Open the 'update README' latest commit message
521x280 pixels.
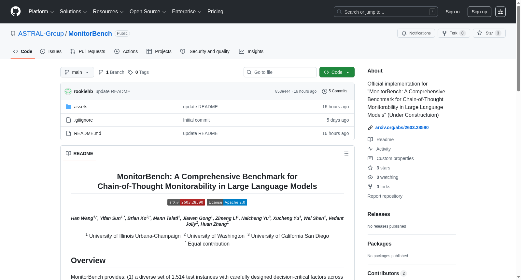point(113,91)
